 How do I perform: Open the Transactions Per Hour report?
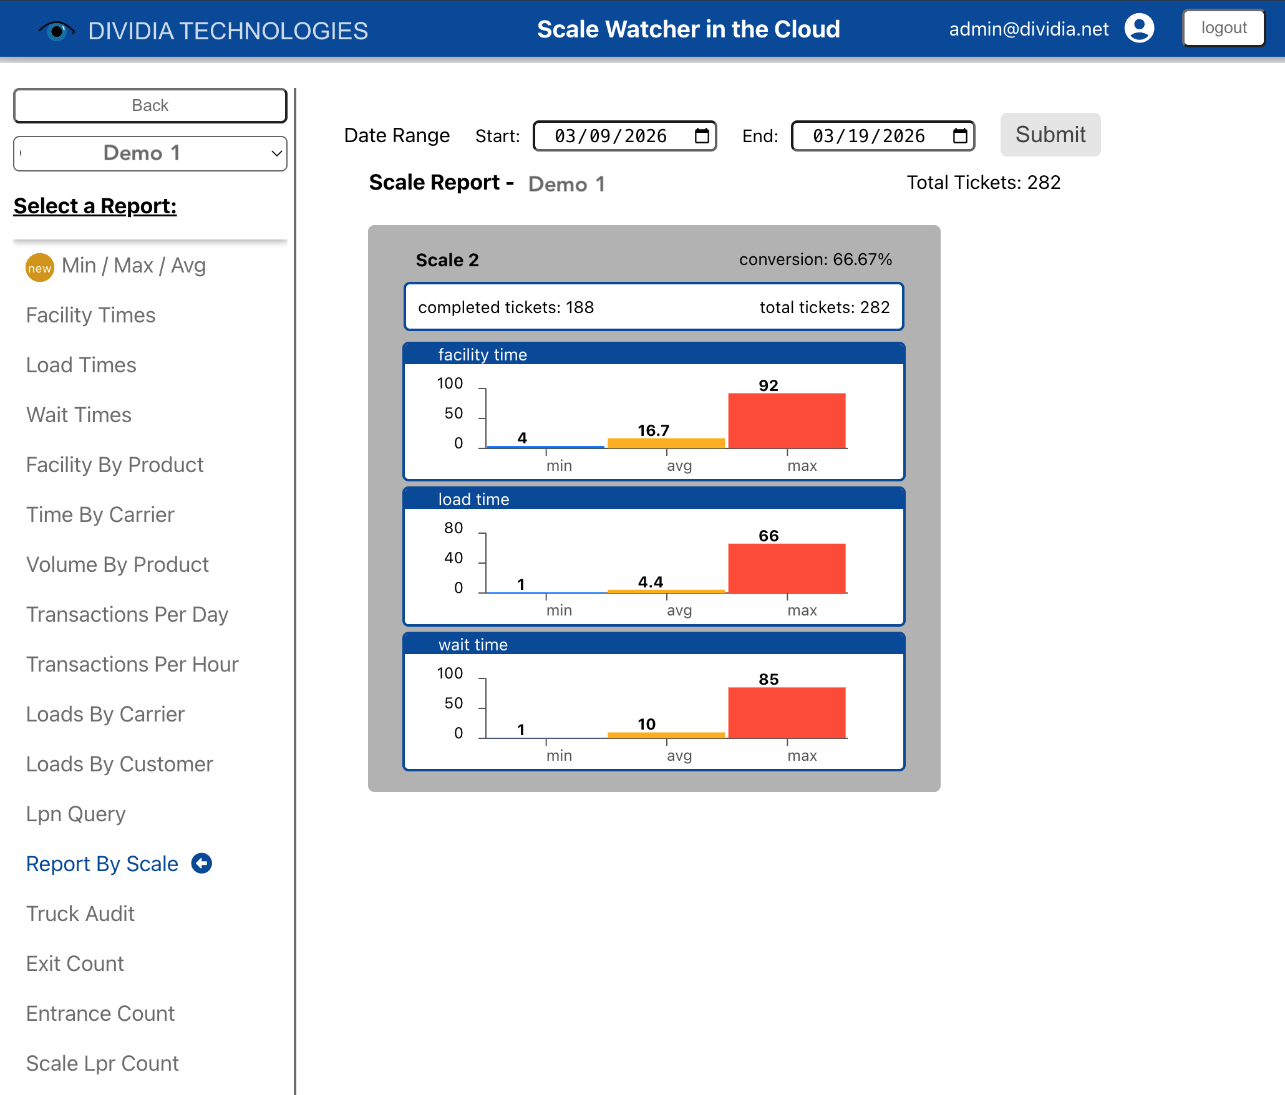pos(132,665)
